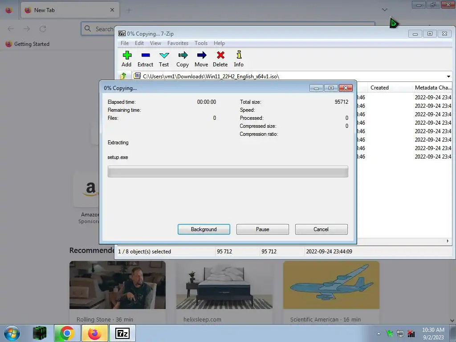Click Firefox forward arrow button
The height and width of the screenshot is (342, 456).
27,29
